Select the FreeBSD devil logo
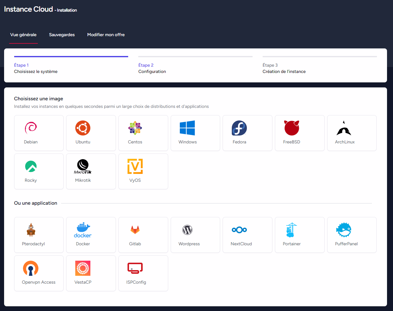The image size is (393, 311). pyautogui.click(x=292, y=128)
